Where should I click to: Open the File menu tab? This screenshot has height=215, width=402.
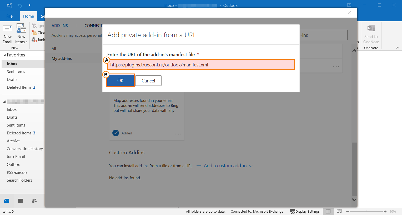[9, 16]
